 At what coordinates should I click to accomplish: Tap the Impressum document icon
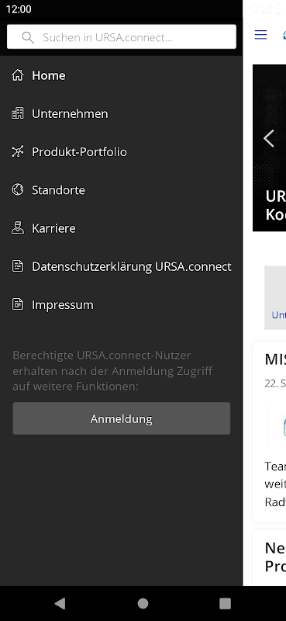pyautogui.click(x=17, y=304)
